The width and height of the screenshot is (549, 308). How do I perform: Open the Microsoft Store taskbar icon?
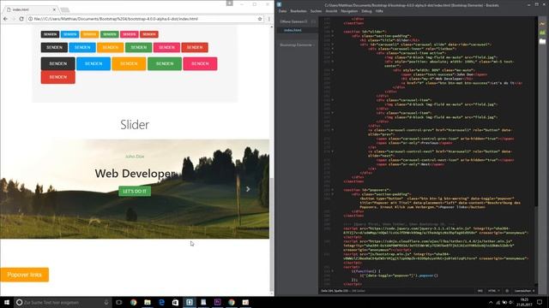click(175, 302)
